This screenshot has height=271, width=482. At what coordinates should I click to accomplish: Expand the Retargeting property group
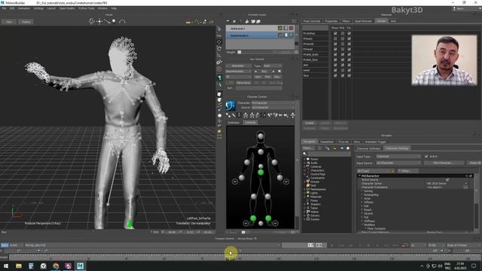pos(362,195)
